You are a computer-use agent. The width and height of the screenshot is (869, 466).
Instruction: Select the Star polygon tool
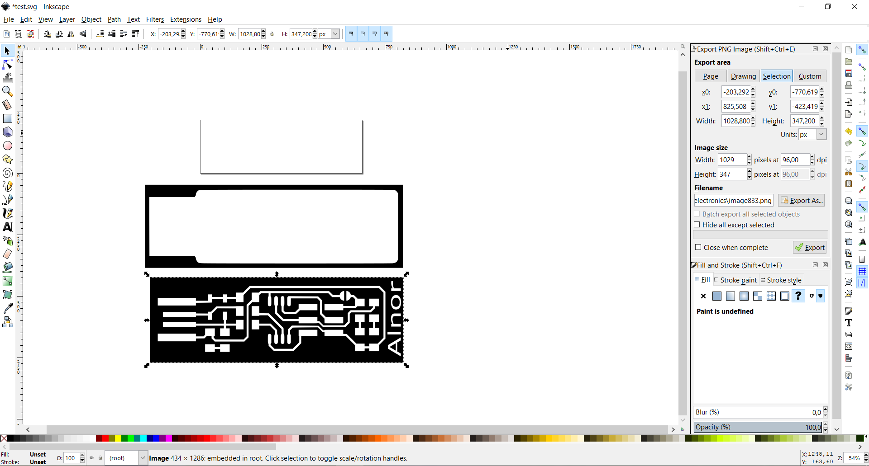[x=7, y=159]
